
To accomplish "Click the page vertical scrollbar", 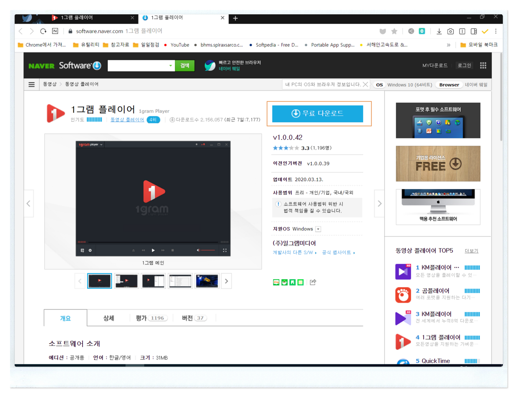I will pyautogui.click(x=501, y=97).
